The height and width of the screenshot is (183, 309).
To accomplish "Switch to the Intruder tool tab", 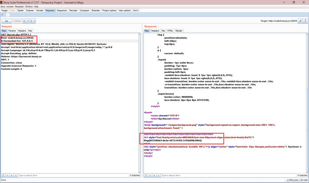I will click(x=40, y=11).
